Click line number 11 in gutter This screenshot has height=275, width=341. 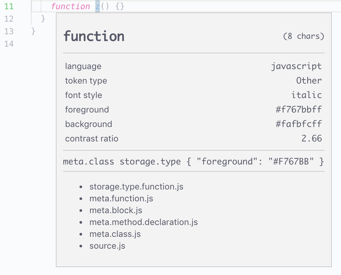(x=9, y=7)
